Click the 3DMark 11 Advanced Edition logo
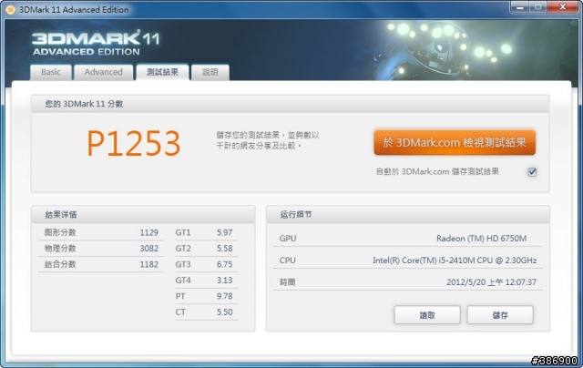This screenshot has height=368, width=583. click(96, 43)
